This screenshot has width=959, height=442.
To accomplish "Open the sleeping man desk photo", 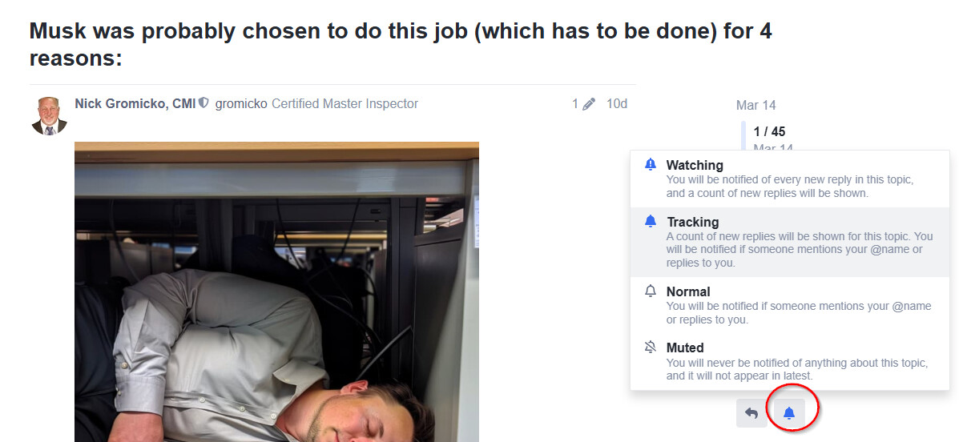I will pyautogui.click(x=276, y=291).
